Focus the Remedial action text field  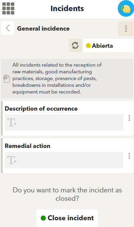pyautogui.click(x=64, y=160)
